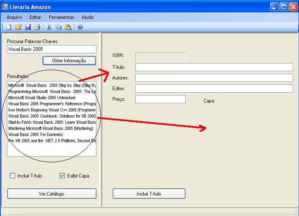
Task: Select 'Visual Basic 2005 Cookbook' result
Action: point(52,116)
